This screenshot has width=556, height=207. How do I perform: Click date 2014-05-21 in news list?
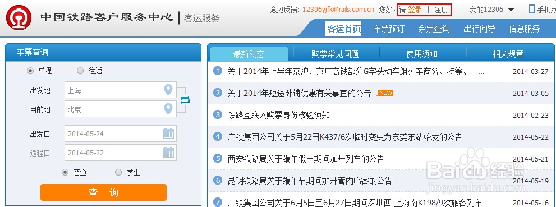tap(530, 159)
